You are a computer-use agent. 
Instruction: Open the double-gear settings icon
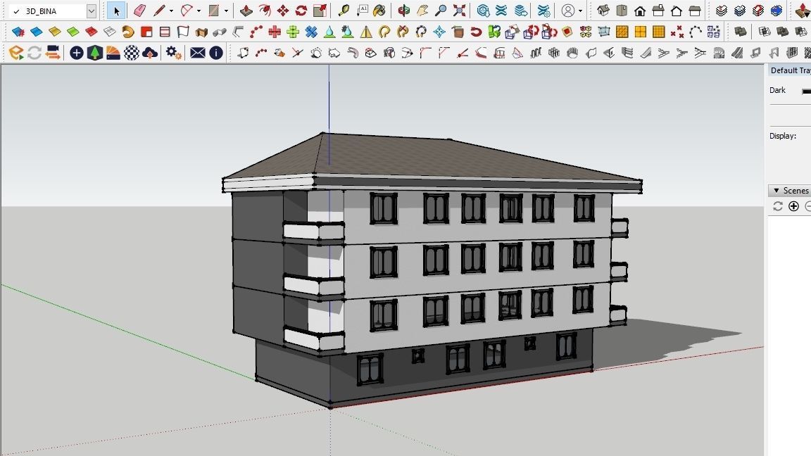[174, 53]
